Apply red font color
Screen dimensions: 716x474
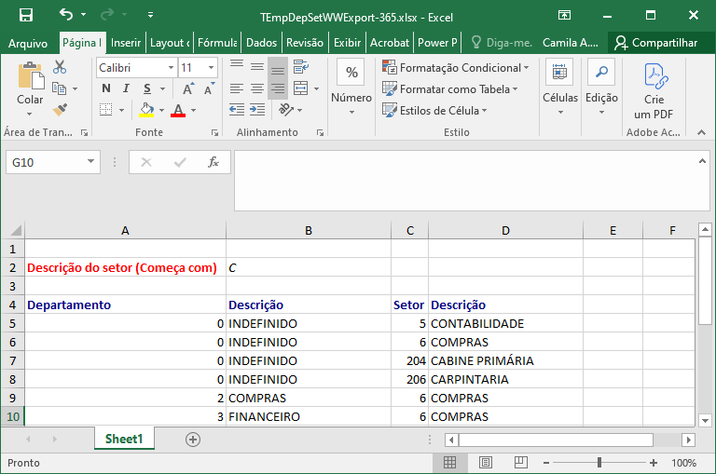[178, 110]
